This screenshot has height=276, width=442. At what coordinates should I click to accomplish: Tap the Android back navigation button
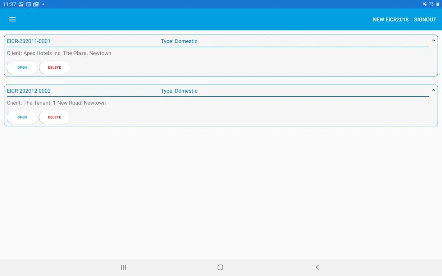click(317, 267)
